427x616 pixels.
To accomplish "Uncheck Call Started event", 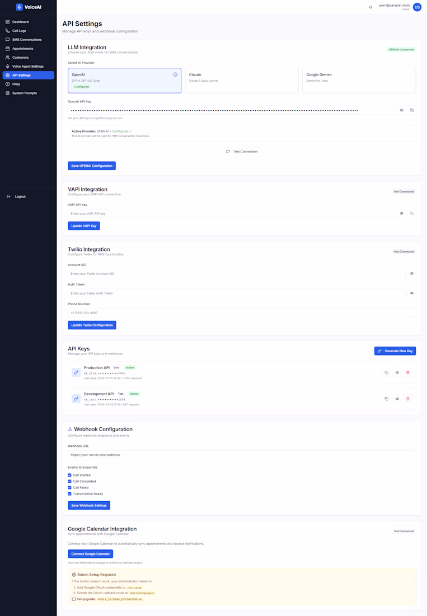I will click(x=69, y=475).
